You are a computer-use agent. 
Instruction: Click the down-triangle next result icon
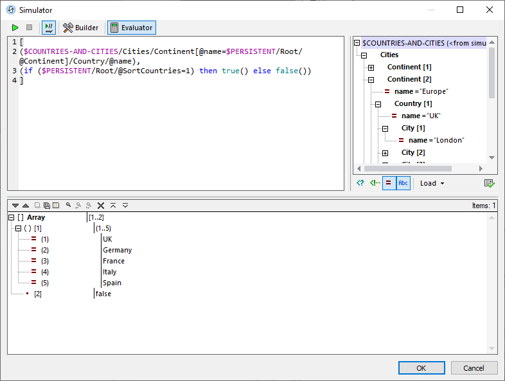tap(15, 206)
